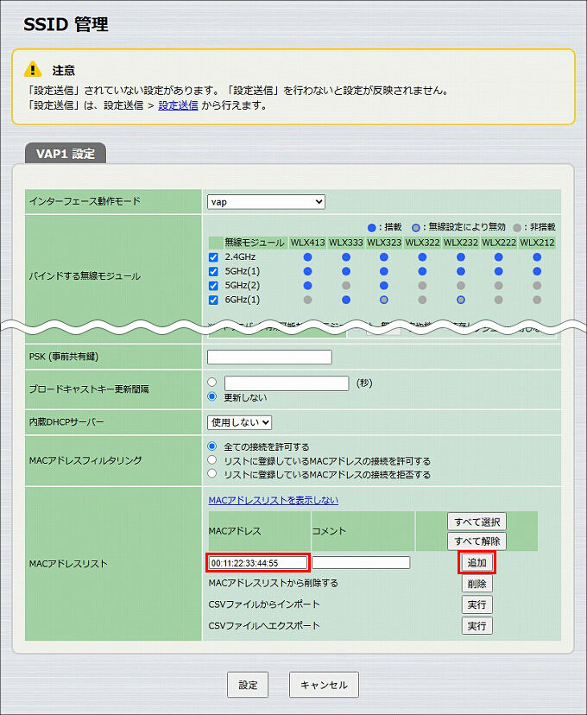Click the 2.4GHz dot under WLX413

point(307,257)
